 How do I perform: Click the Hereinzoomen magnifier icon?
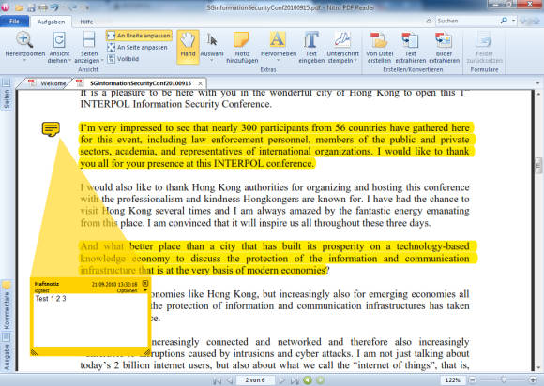click(x=24, y=40)
